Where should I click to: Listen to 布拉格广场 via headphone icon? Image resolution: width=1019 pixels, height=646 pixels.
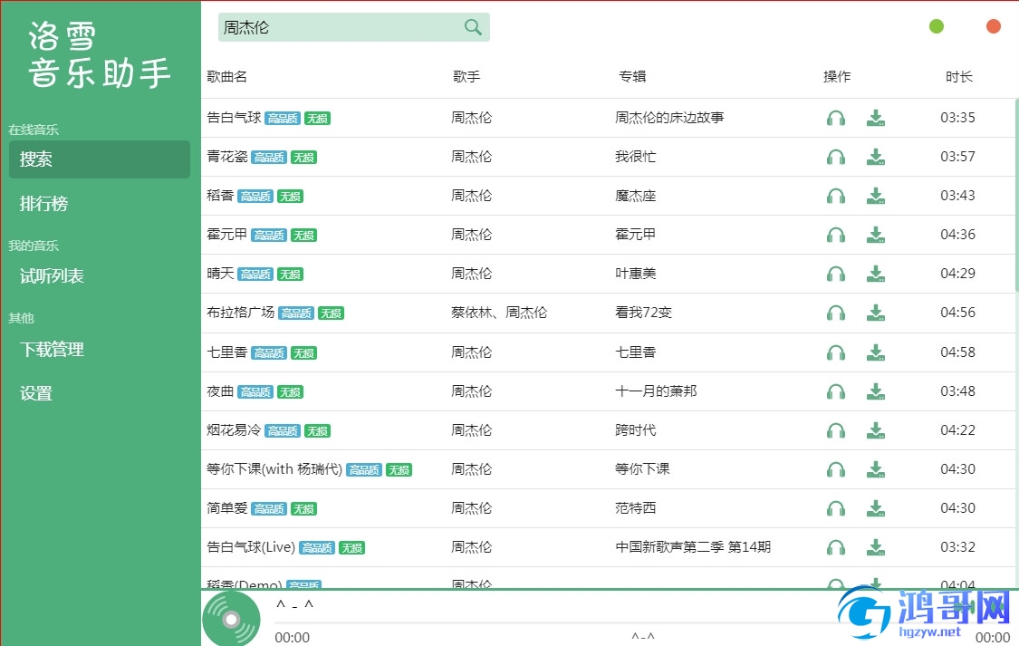836,313
